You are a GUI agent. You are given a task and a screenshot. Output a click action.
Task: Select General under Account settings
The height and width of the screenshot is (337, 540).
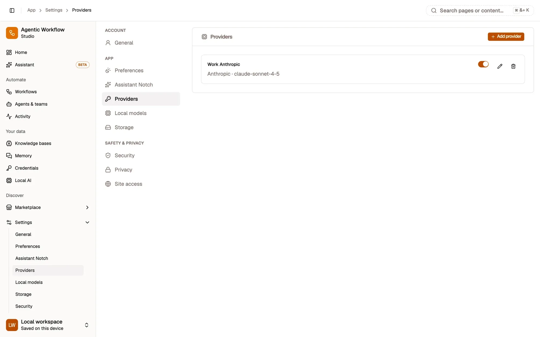pyautogui.click(x=141, y=43)
